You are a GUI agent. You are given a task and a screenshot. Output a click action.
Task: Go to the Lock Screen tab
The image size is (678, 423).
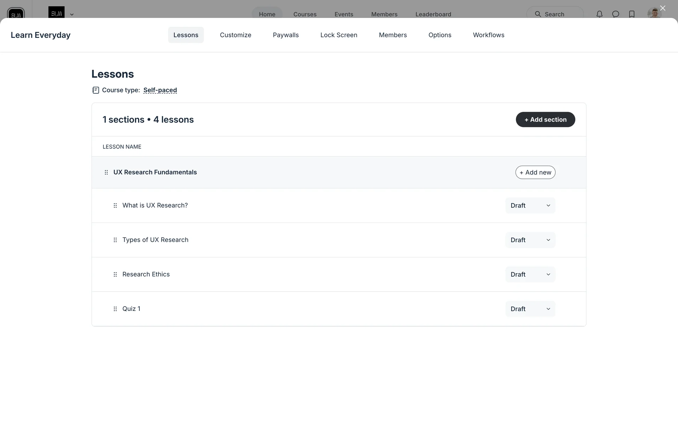click(x=339, y=35)
